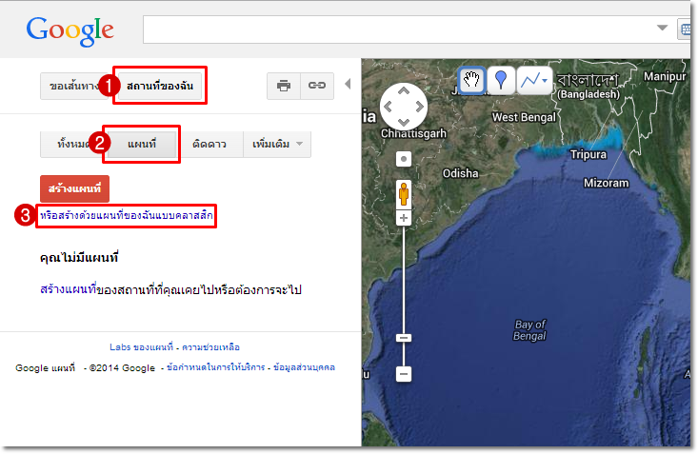Pick the Street View pegman
The height and width of the screenshot is (454, 698).
click(x=404, y=194)
